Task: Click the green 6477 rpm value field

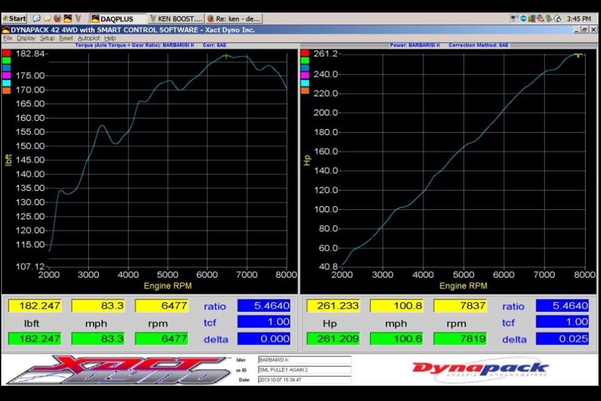Action: coord(162,338)
